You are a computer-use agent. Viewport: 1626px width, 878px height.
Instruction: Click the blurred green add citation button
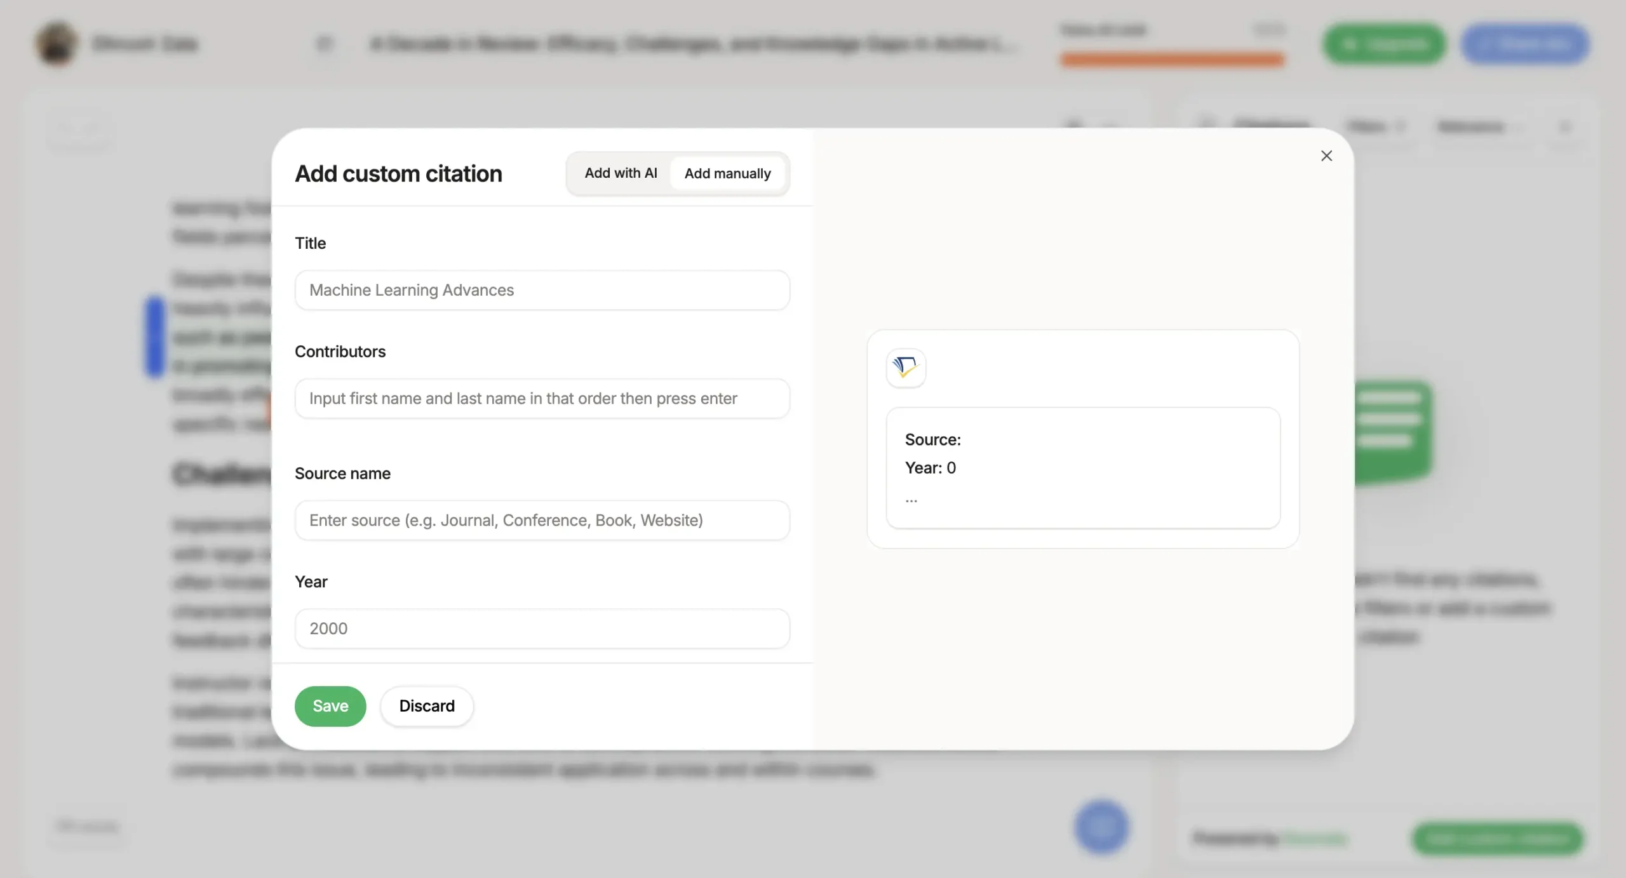tap(1497, 839)
